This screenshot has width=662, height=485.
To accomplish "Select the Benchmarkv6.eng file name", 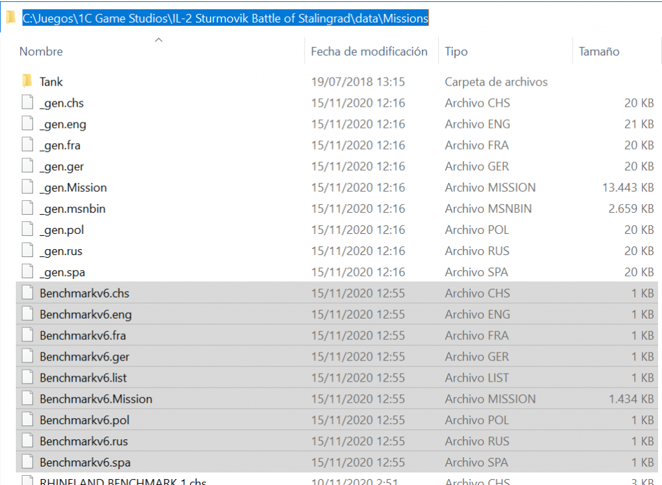I will (85, 315).
